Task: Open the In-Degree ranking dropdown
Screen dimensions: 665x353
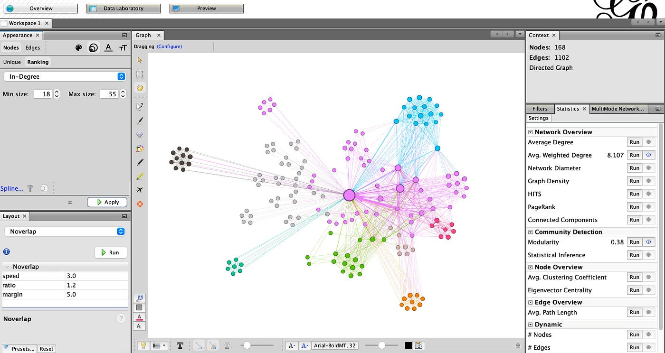Action: point(65,76)
